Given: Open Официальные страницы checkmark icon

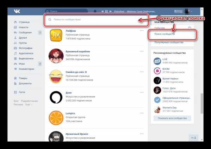Looking at the screenshot, I should [157, 100].
